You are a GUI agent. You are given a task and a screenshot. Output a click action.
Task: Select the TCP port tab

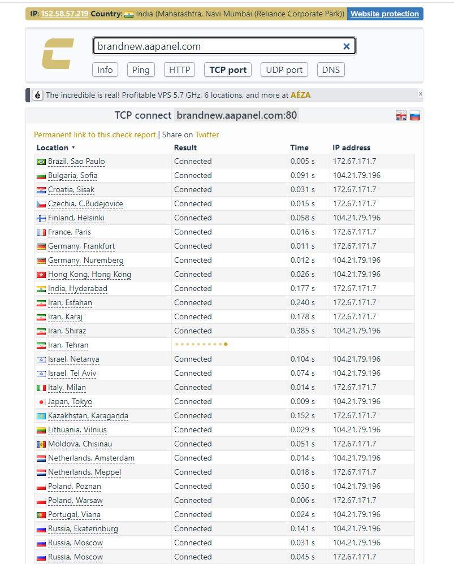(228, 70)
